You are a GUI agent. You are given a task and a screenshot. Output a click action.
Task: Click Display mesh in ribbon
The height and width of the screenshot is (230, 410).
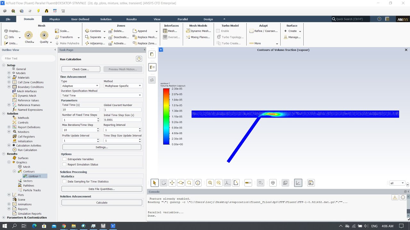click(x=12, y=31)
